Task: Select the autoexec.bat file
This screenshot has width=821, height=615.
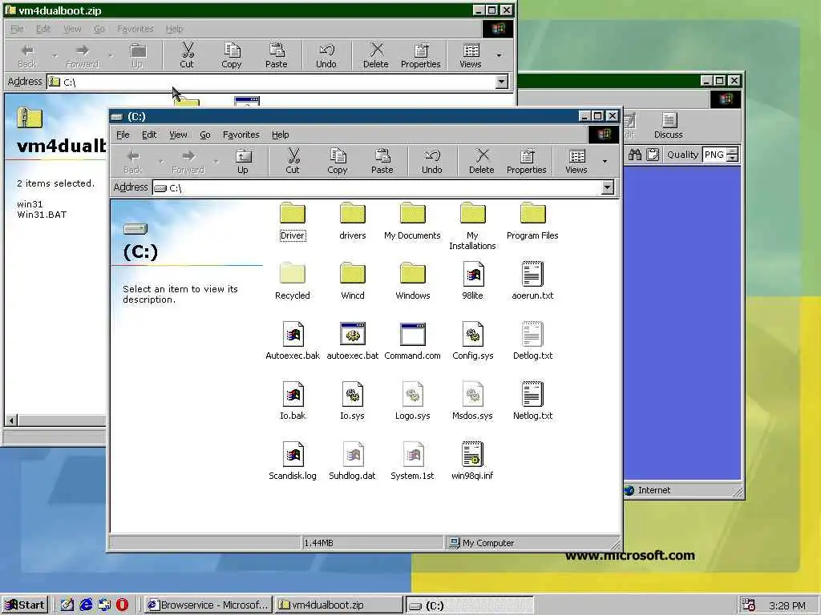Action: click(x=353, y=341)
